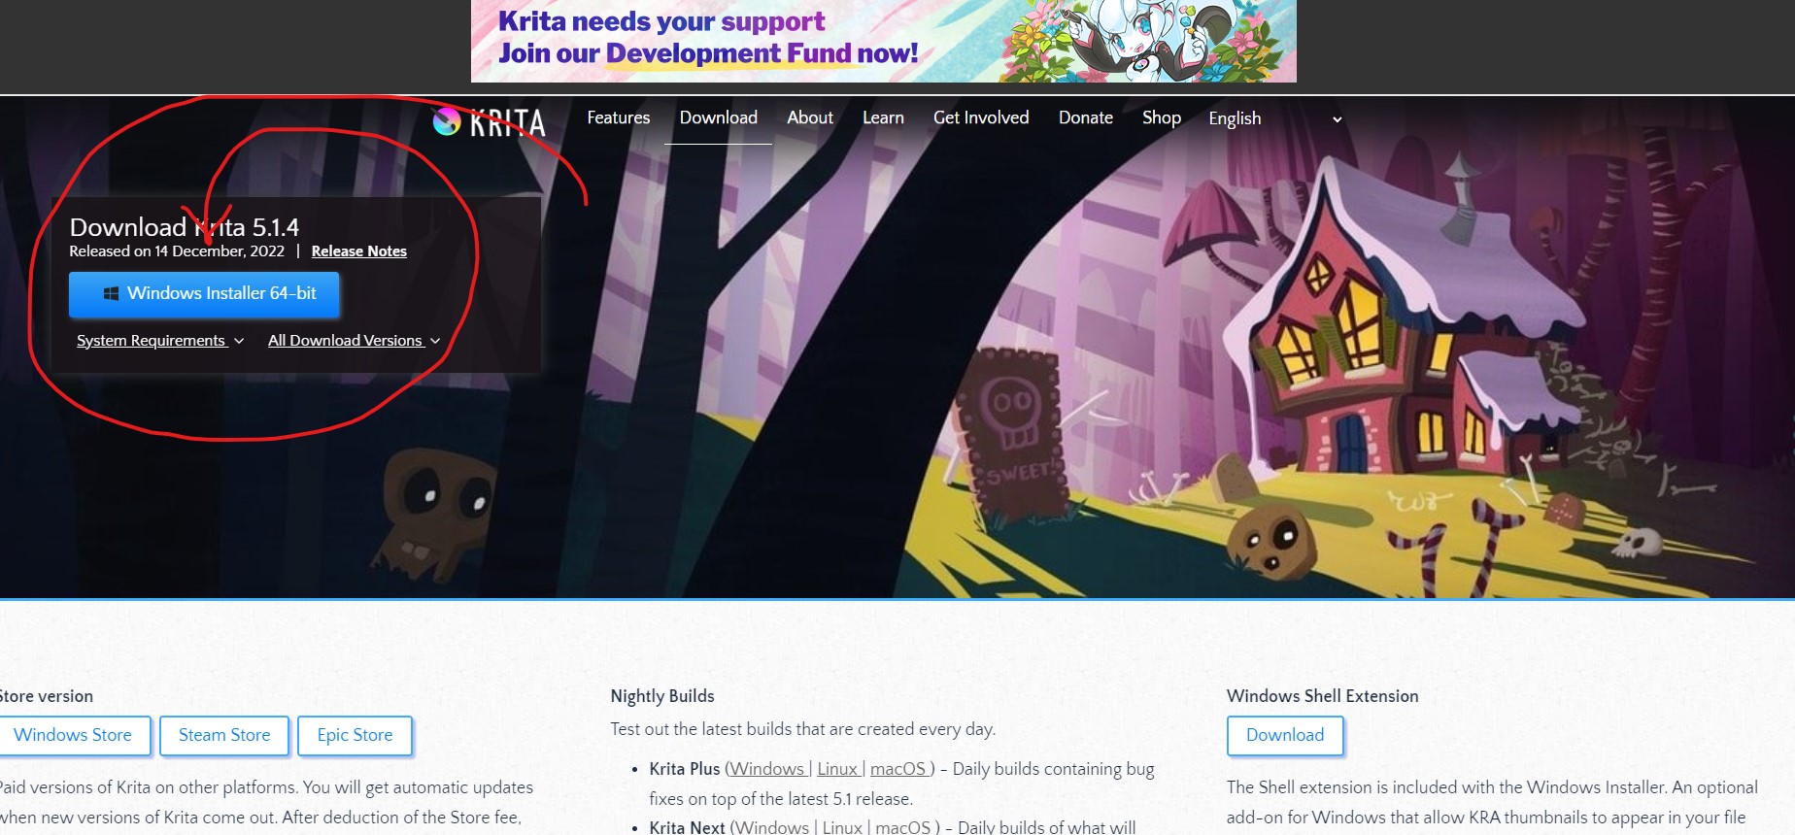Open the Features menu item
1795x835 pixels.
pyautogui.click(x=619, y=117)
